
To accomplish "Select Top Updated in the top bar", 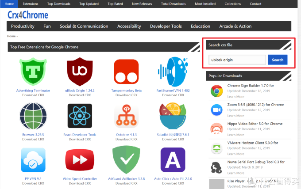I will point(89,4).
